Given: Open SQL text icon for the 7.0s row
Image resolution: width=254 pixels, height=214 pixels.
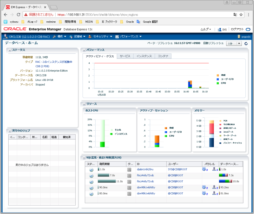Looking at the screenshot, I should click(129, 176).
